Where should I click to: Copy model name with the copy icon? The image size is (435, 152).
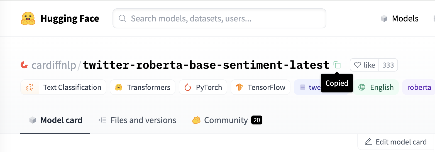point(337,65)
